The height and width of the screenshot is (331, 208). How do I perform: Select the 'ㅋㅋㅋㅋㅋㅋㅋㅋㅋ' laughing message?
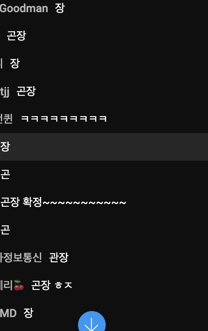click(x=64, y=119)
